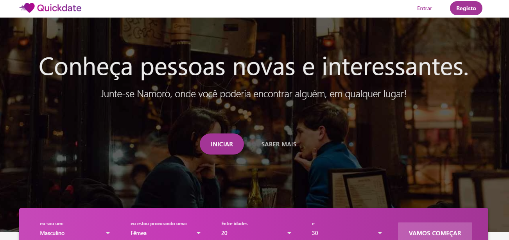Click the arrow beside Fêmea

coord(198,233)
